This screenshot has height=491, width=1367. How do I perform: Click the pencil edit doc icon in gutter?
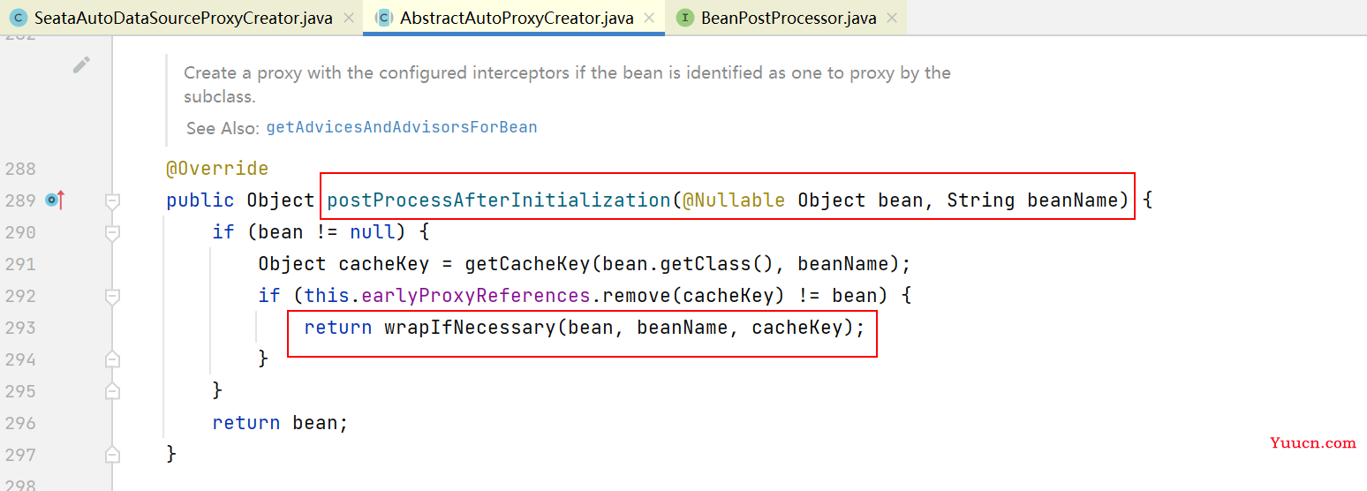(x=81, y=64)
